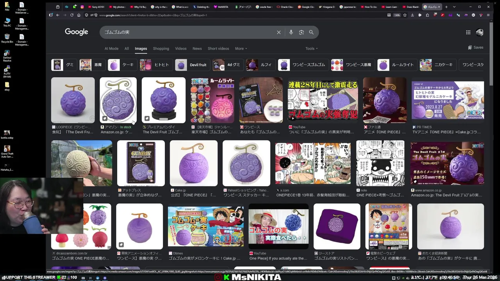The height and width of the screenshot is (281, 500).
Task: Open PR TIMES Cake.jp collab image
Action: click(x=448, y=100)
